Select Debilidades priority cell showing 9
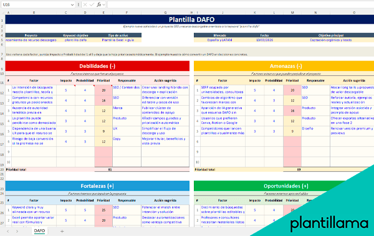The image size is (374, 236). (x=103, y=131)
